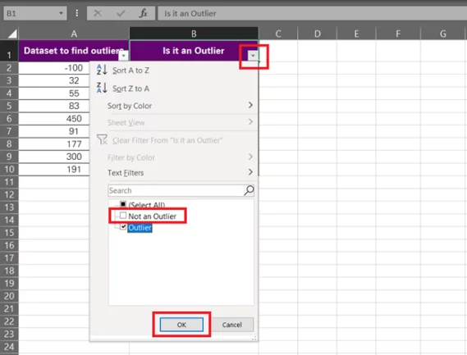Click cell containing 32
This screenshot has height=355, width=467.
(54, 80)
